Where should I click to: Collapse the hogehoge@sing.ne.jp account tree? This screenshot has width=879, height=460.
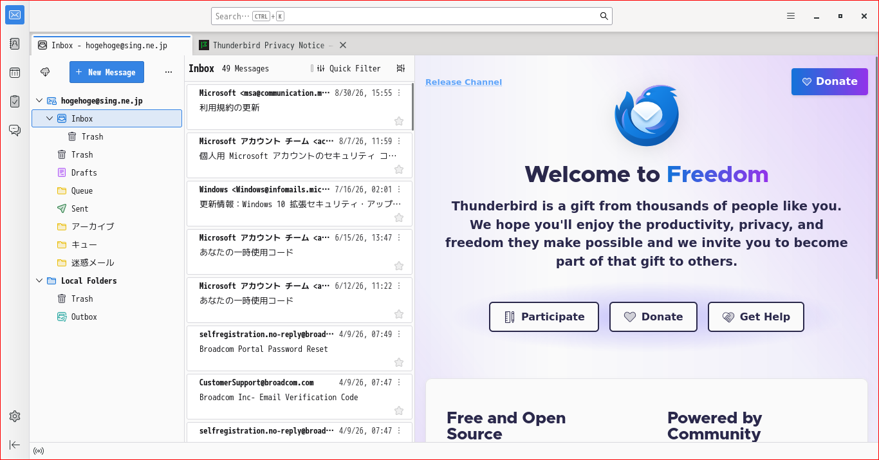pos(39,100)
